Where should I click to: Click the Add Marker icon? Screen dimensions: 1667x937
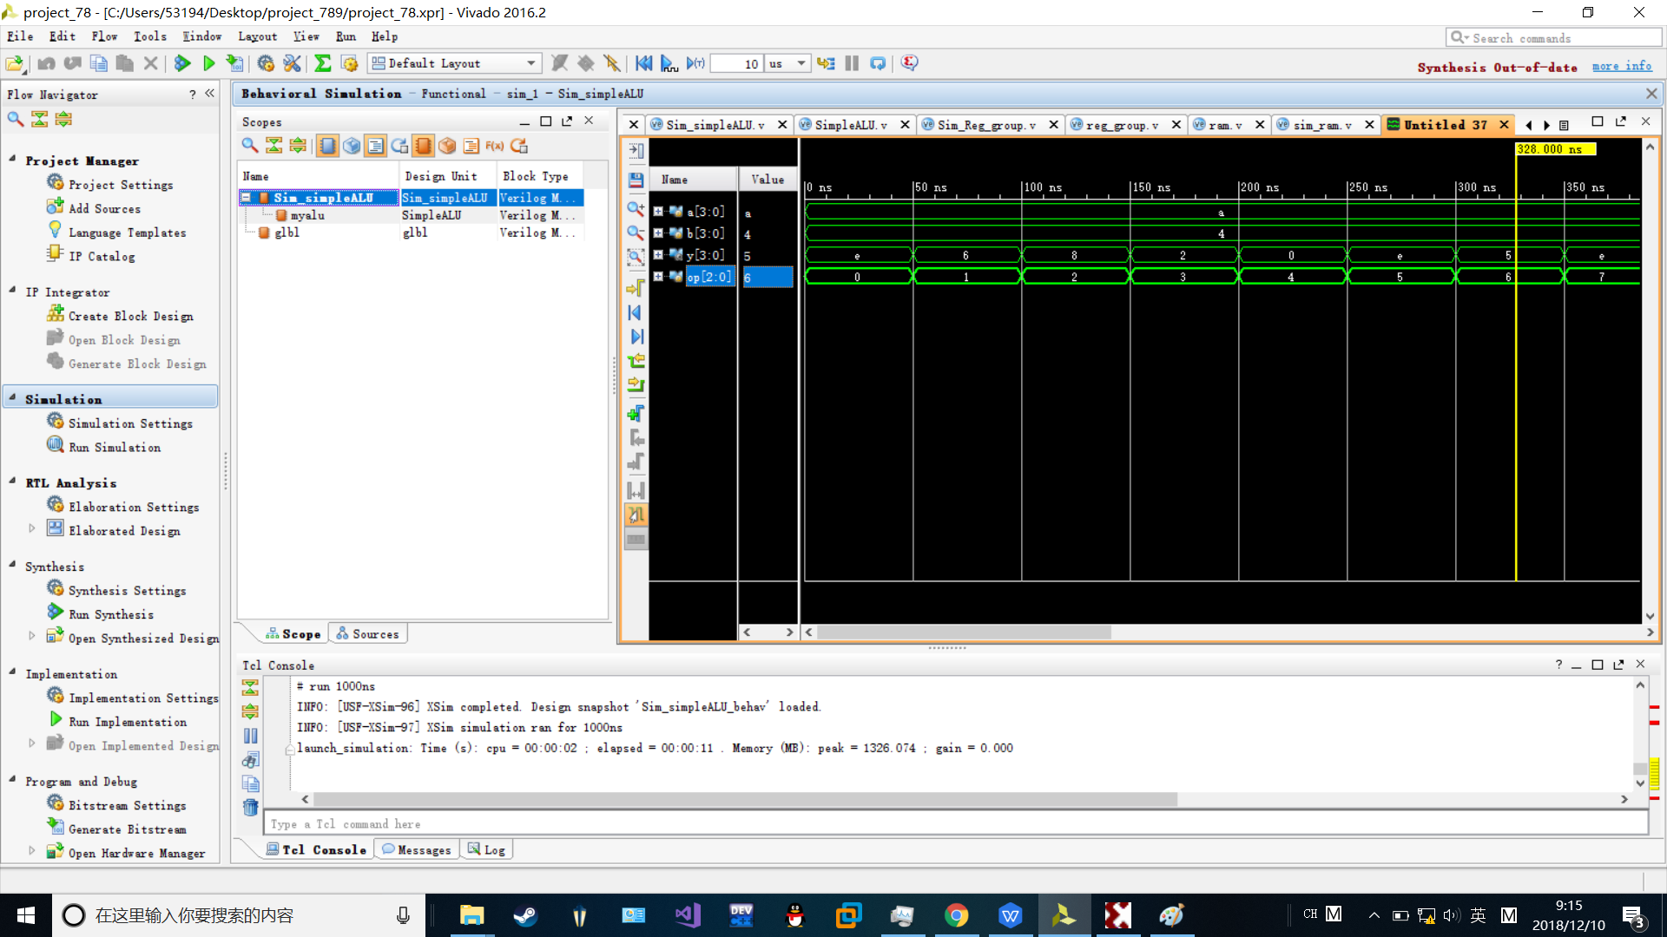coord(636,414)
